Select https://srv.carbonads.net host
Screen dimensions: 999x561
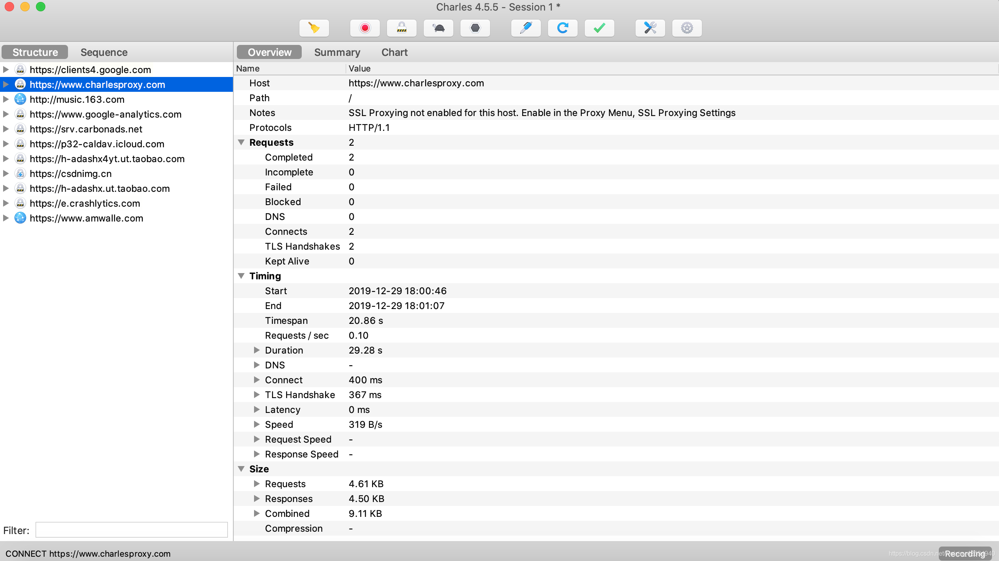coord(86,129)
